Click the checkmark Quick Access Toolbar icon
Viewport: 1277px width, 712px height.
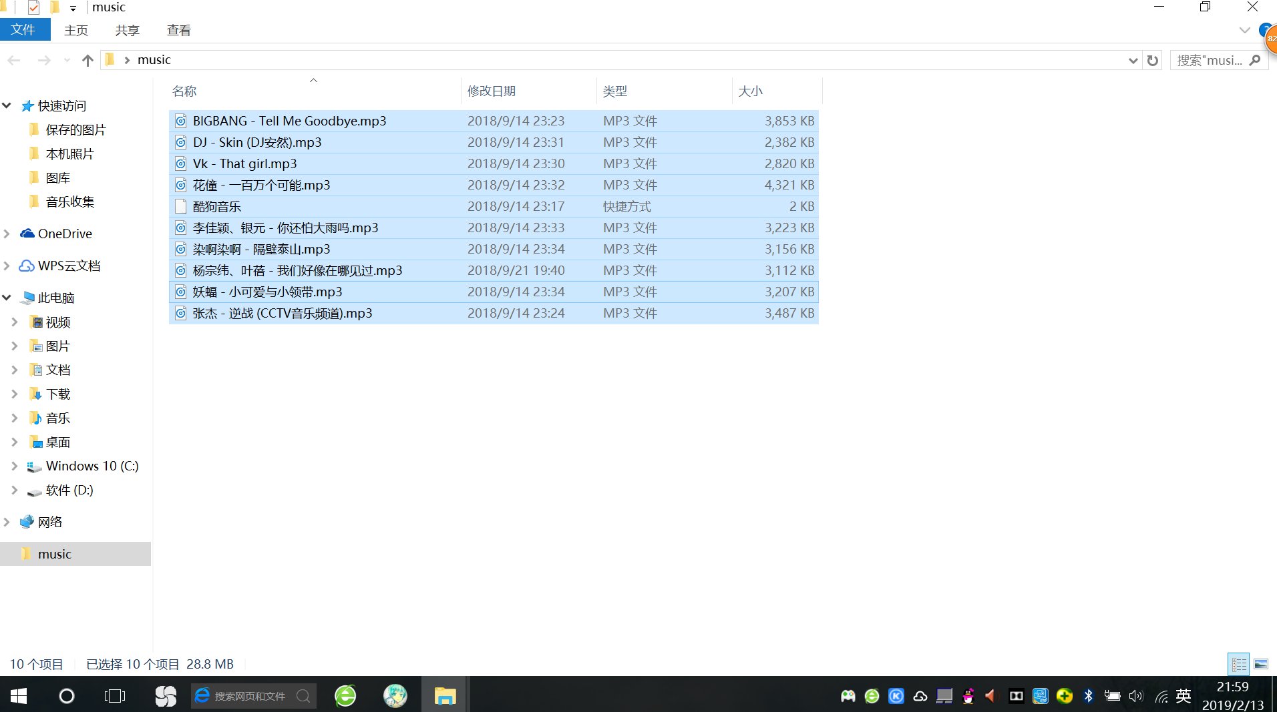tap(34, 8)
